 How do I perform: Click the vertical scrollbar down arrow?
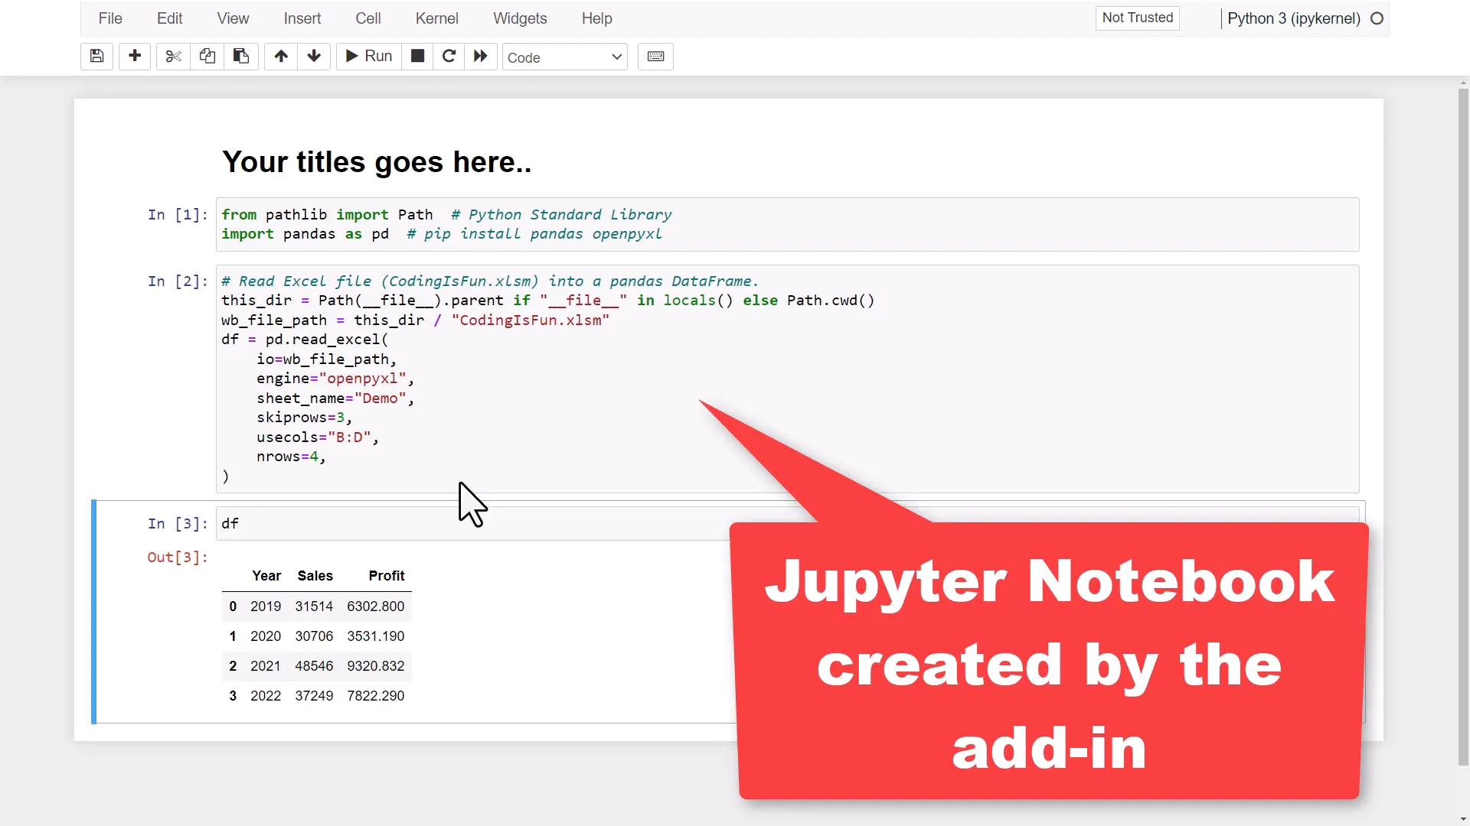1463,819
